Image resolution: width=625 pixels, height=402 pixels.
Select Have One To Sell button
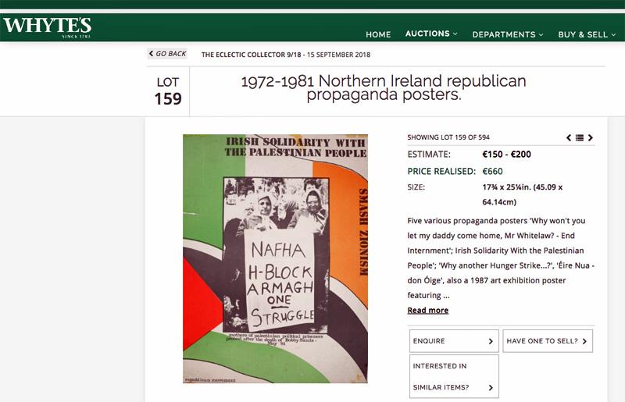[x=548, y=341]
